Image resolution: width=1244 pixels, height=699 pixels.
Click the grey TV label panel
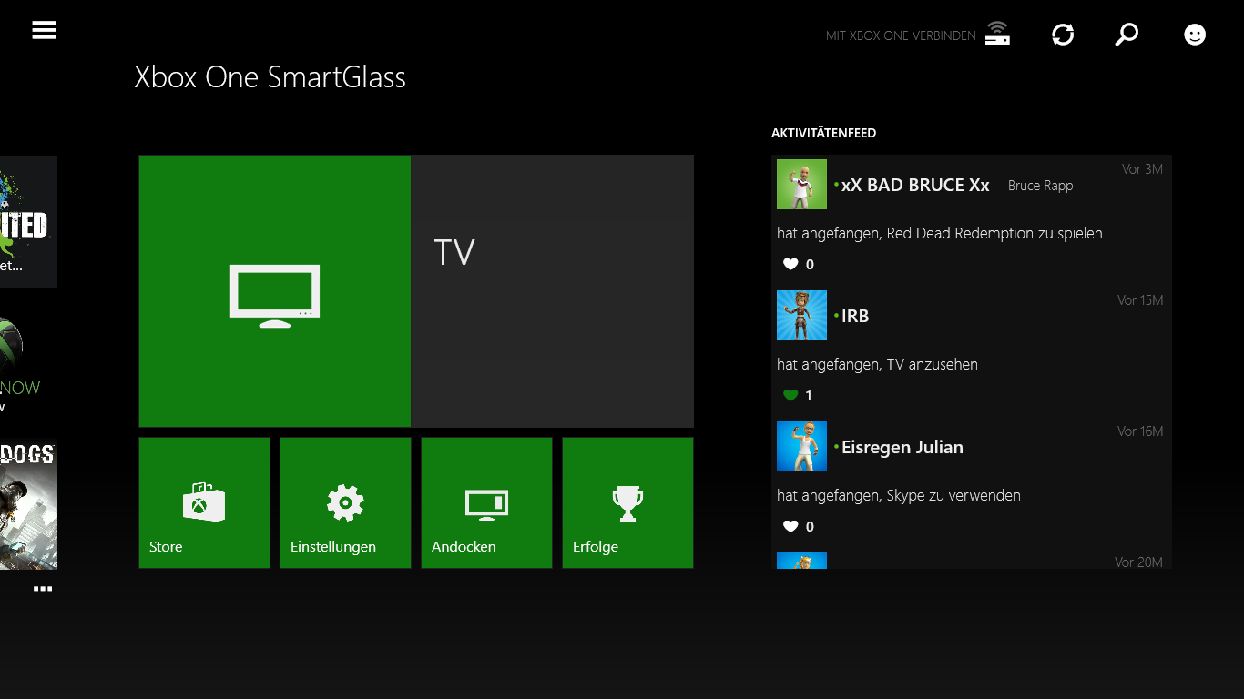[x=552, y=291]
